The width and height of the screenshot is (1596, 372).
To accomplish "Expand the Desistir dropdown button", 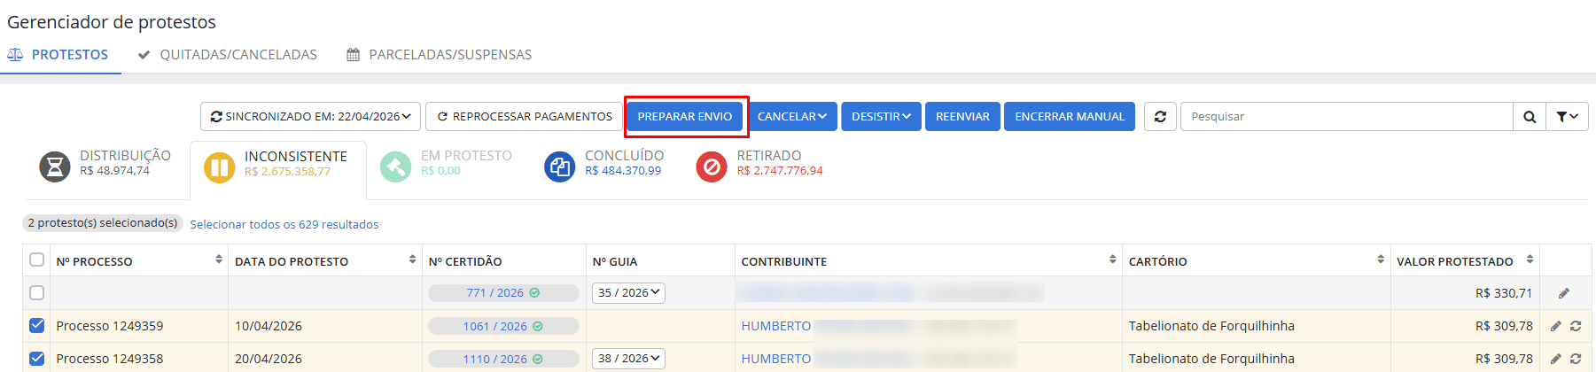I will pos(881,117).
